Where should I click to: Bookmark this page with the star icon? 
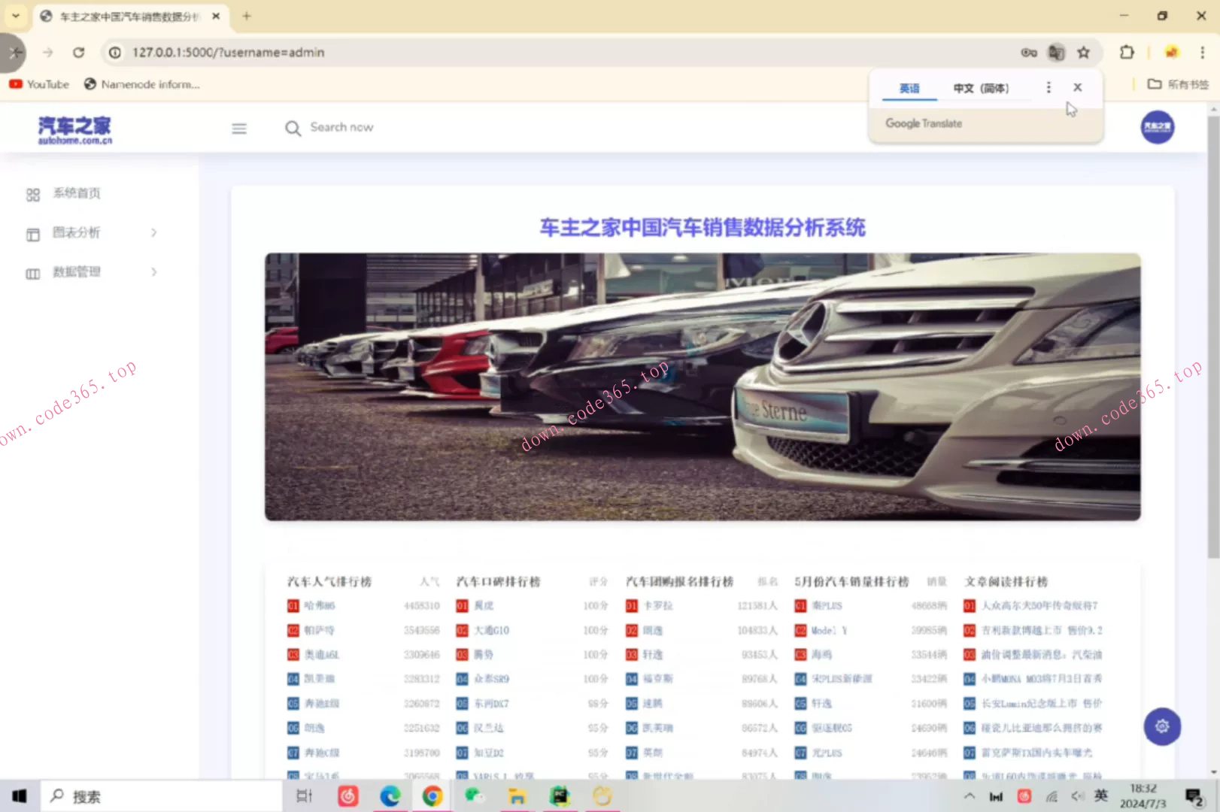point(1083,53)
